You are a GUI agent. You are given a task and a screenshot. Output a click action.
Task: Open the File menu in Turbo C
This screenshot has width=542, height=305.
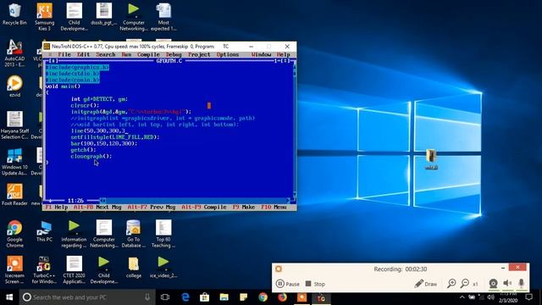64,54
